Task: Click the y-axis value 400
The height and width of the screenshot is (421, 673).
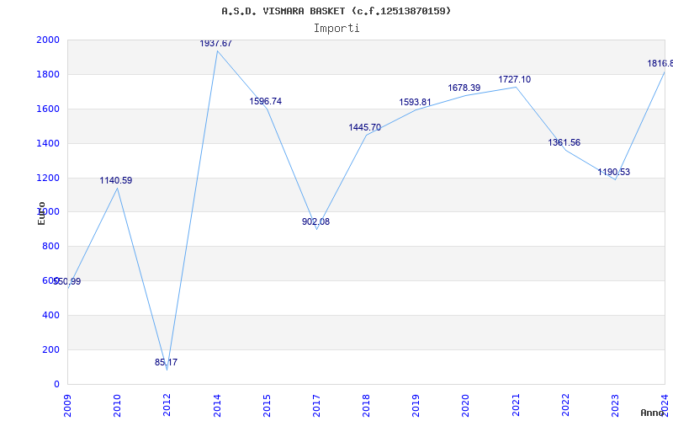Action: (51, 315)
